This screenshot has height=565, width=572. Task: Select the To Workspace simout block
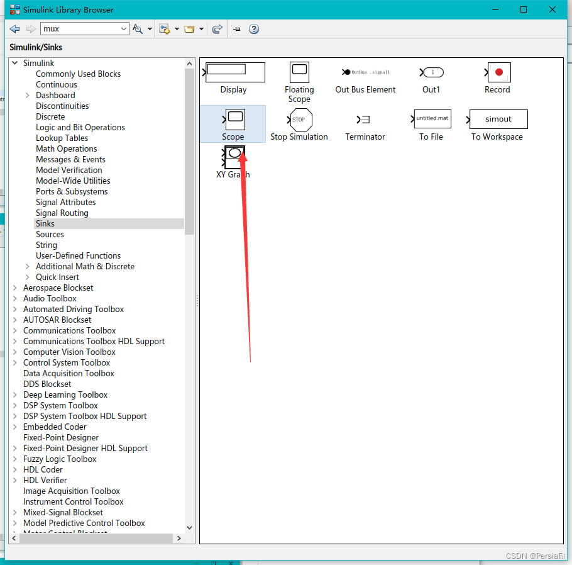click(x=497, y=125)
